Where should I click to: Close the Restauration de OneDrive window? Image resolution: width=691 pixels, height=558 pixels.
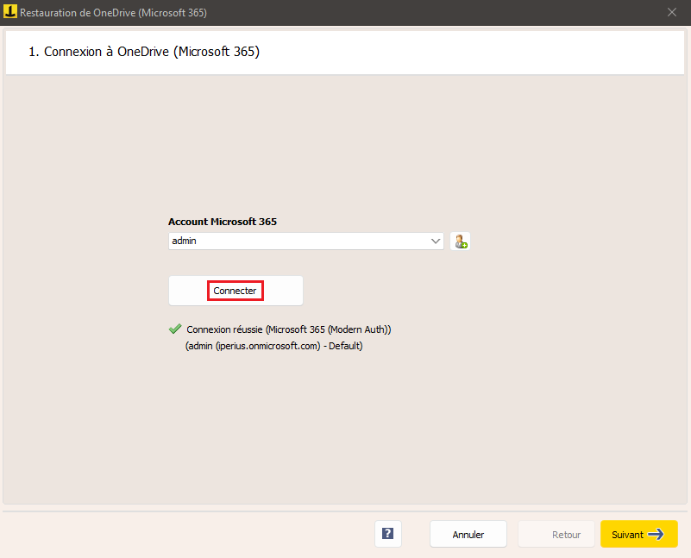point(672,12)
